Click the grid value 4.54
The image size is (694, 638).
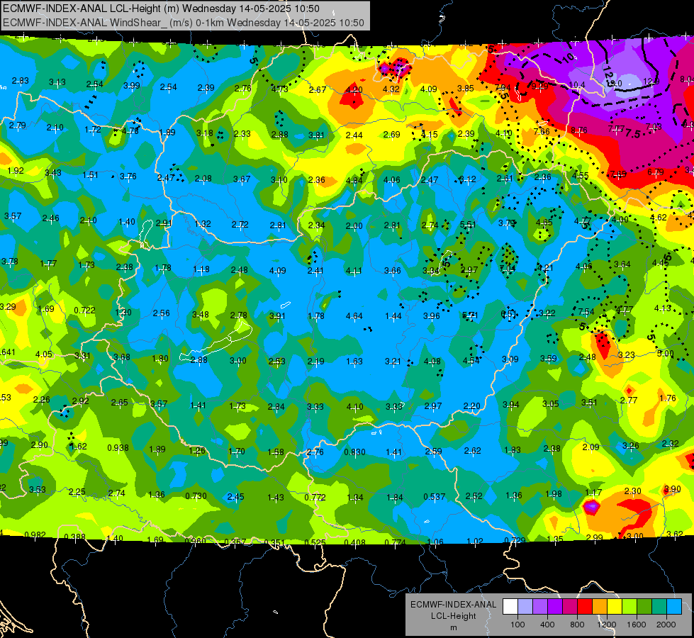(471, 360)
